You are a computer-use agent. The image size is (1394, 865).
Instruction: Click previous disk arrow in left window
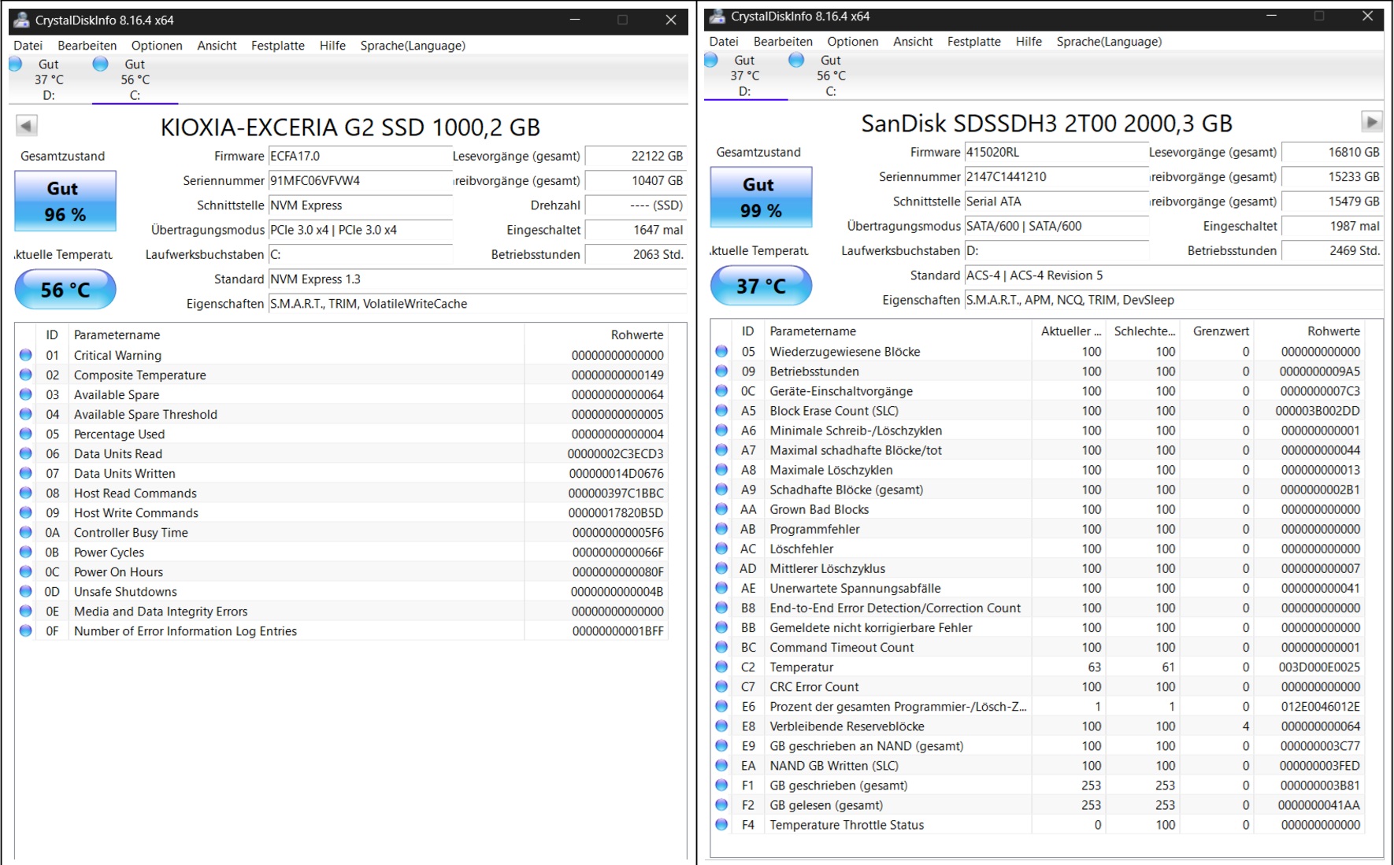click(x=26, y=125)
